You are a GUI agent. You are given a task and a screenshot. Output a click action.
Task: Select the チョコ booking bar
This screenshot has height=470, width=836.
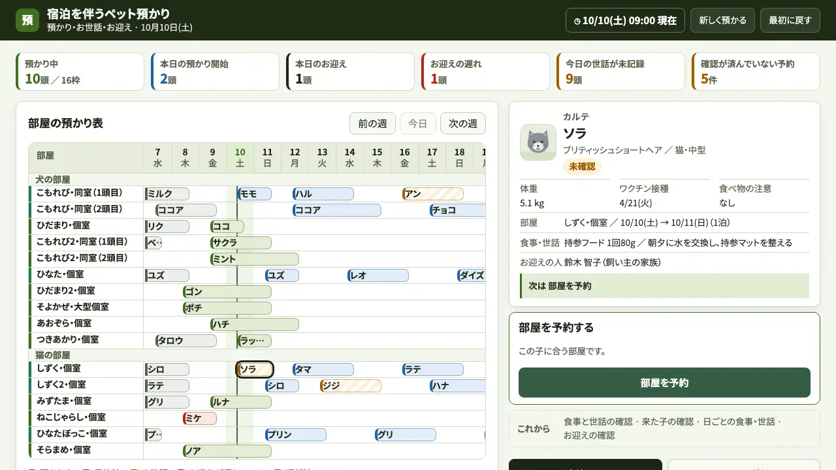click(x=458, y=210)
